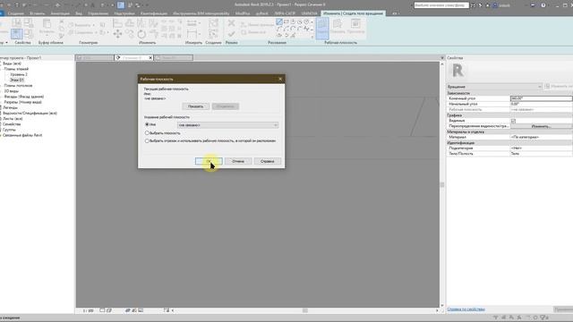Select Семейства in project browser
The width and height of the screenshot is (573, 322).
[12, 124]
